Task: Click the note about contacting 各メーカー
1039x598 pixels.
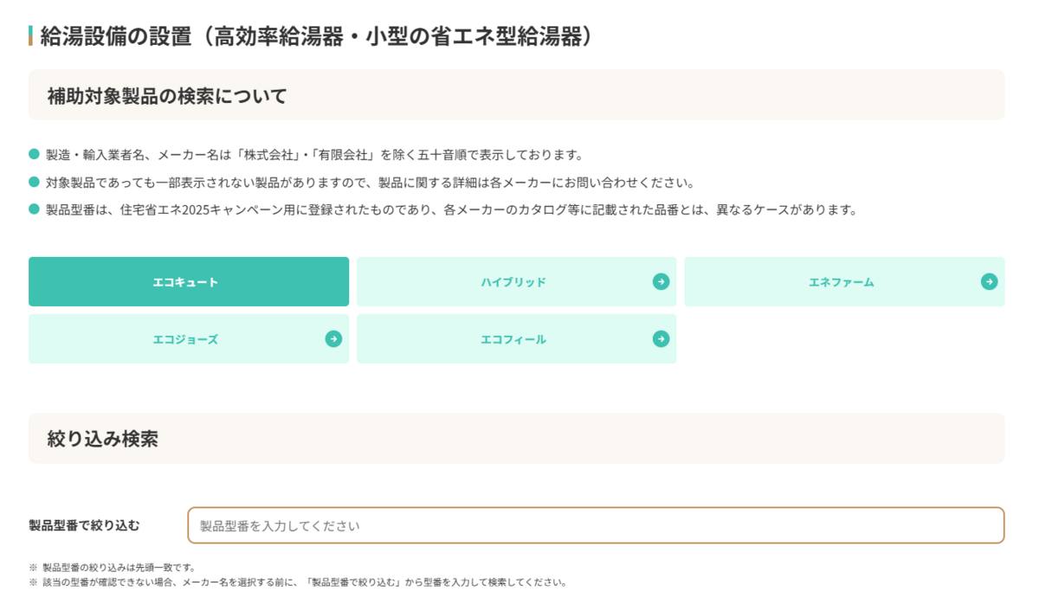Action: pos(371,183)
